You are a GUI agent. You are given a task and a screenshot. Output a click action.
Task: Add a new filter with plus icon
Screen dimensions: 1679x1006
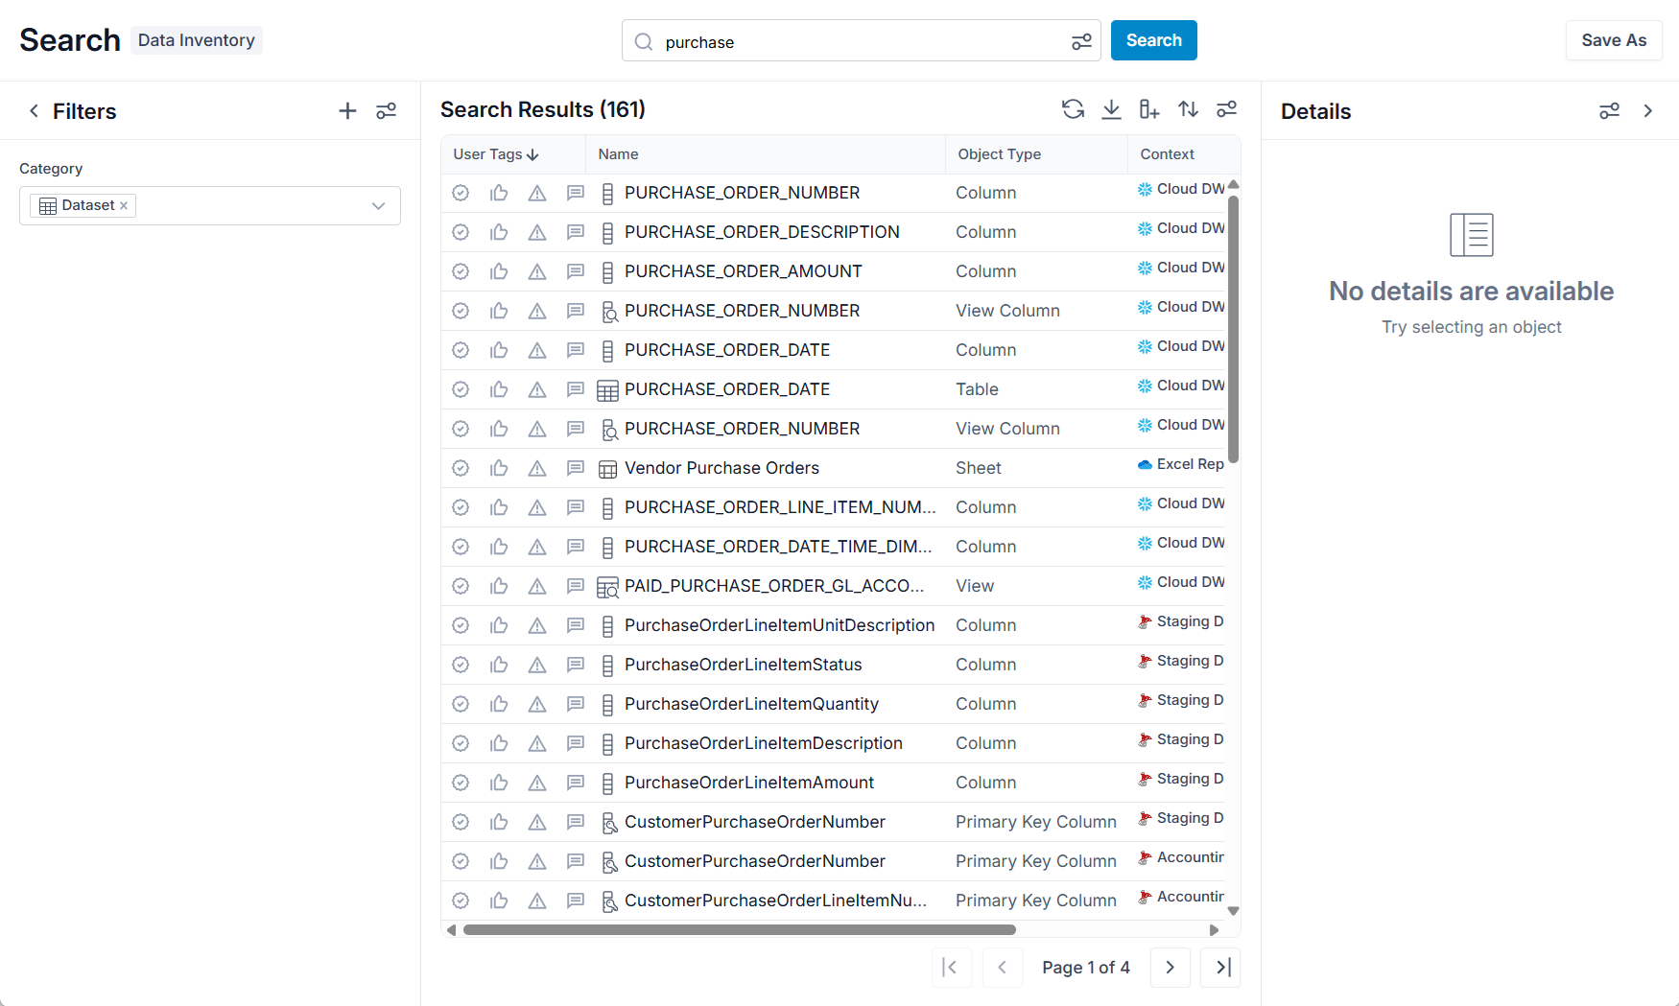[347, 111]
